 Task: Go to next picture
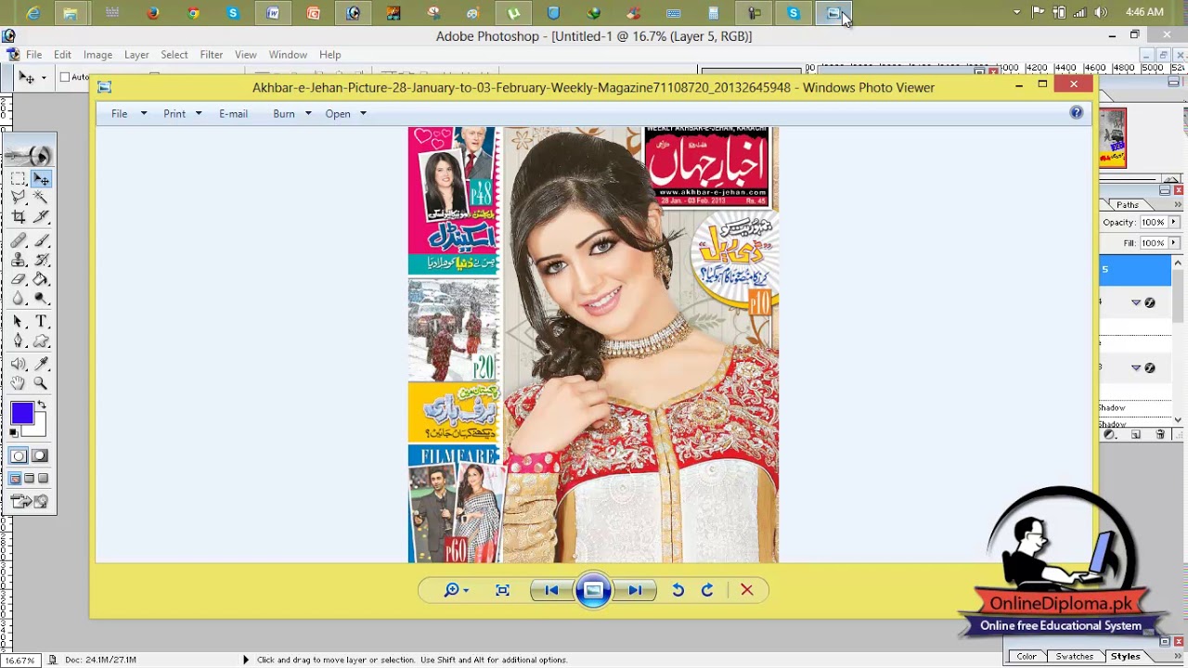[x=635, y=590]
